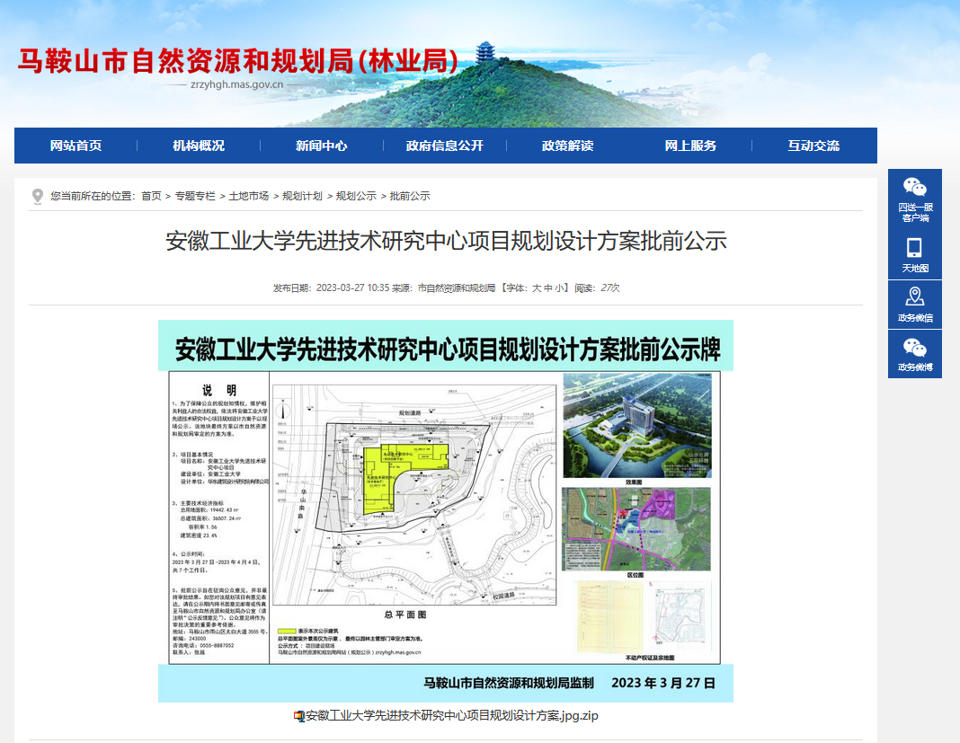
Task: Open 新闻中心 menu item
Action: pos(322,146)
